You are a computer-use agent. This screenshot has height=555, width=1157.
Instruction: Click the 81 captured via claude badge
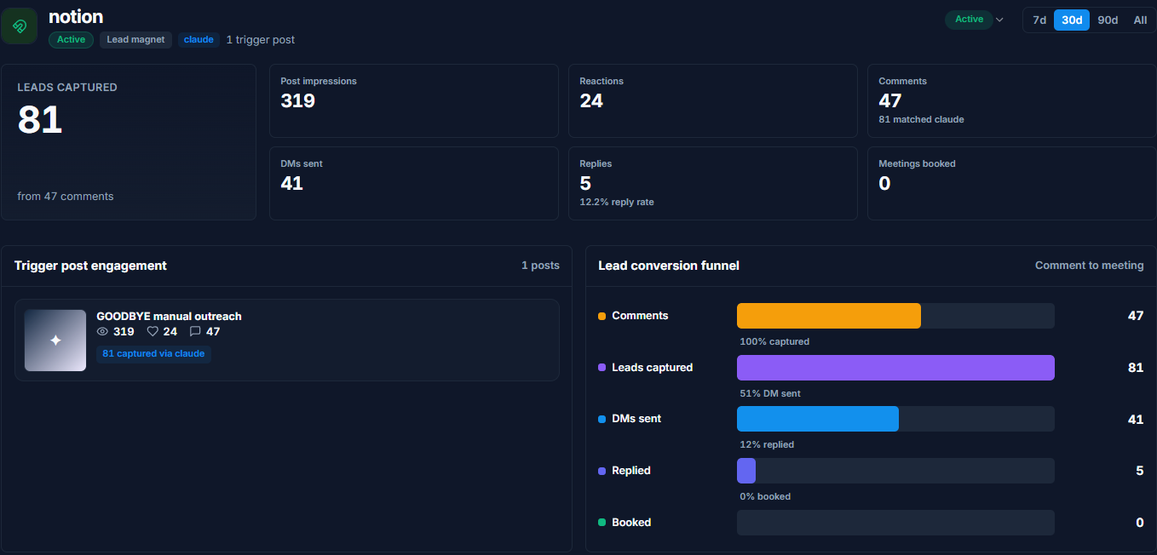pos(153,354)
